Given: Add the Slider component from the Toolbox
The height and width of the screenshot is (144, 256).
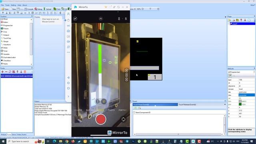Looking at the screenshot, I should tap(4, 48).
